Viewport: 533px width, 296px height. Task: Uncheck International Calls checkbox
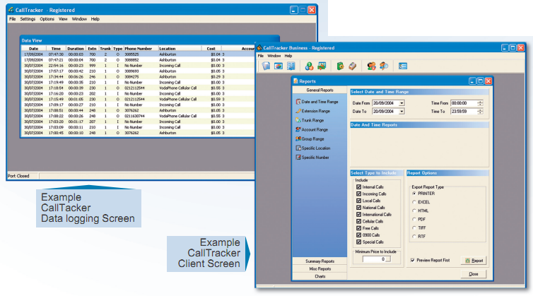pyautogui.click(x=358, y=215)
